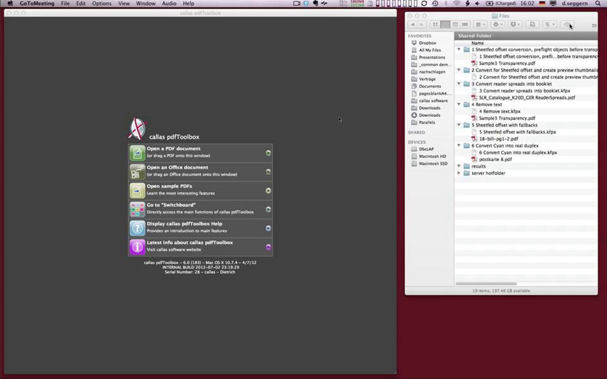The width and height of the screenshot is (607, 379).
Task: Click the battery status icon
Action: pyautogui.click(x=489, y=3)
